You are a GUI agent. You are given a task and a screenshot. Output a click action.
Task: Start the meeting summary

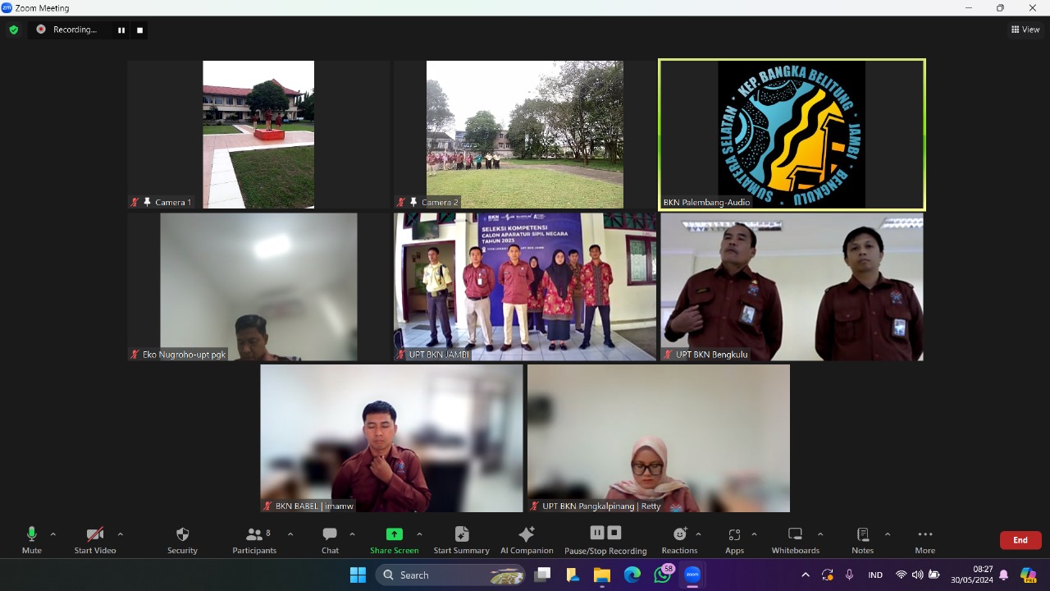coord(461,539)
